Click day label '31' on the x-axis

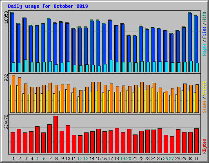point(196,159)
